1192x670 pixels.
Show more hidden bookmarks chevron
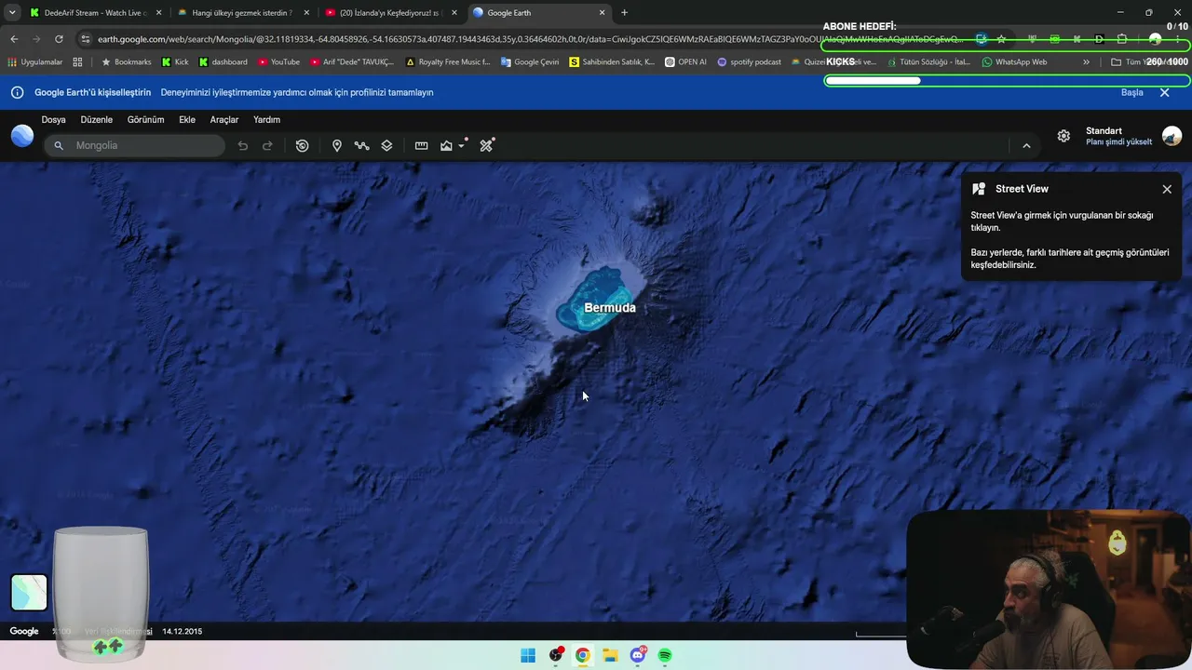(1086, 61)
